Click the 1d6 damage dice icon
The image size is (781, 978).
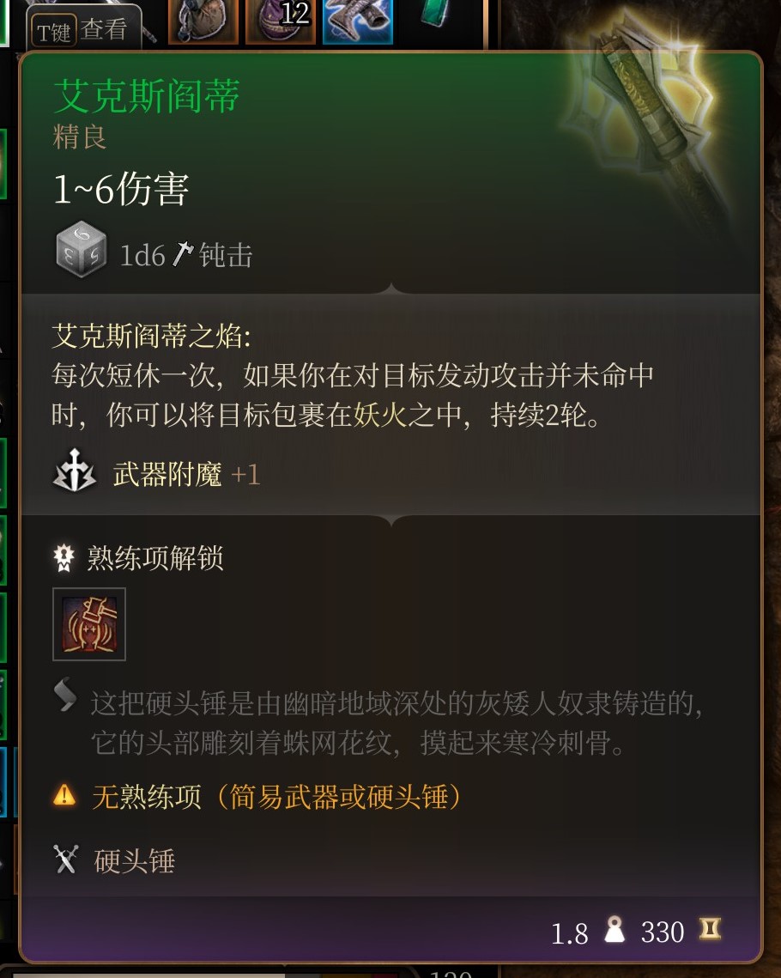81,249
